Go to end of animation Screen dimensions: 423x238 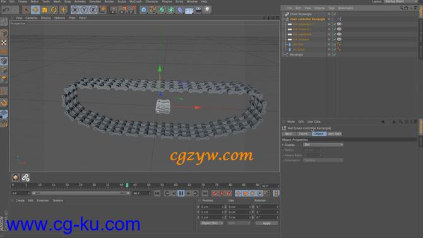pos(205,193)
